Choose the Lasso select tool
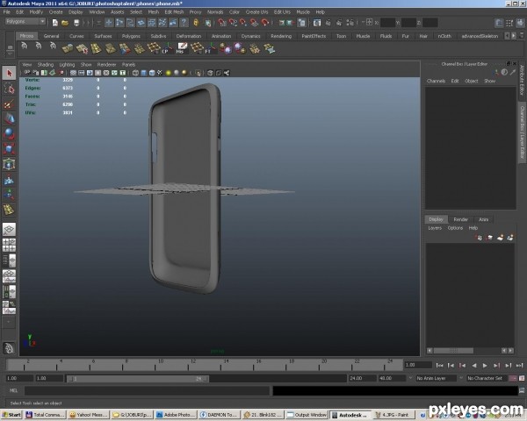The image size is (527, 421). pos(9,89)
